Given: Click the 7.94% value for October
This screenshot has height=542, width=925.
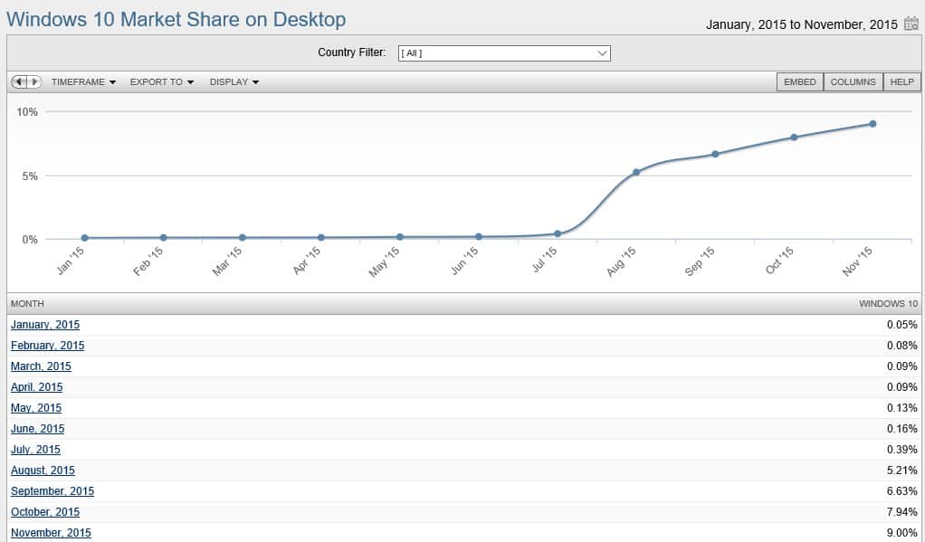Looking at the screenshot, I should [902, 512].
